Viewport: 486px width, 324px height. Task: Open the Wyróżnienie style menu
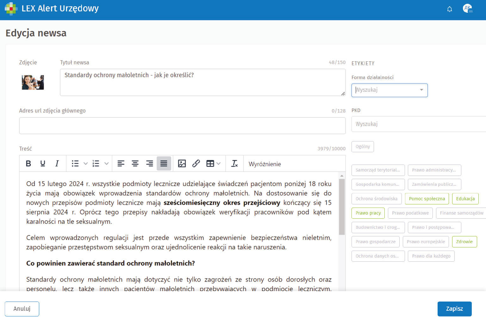coord(265,164)
